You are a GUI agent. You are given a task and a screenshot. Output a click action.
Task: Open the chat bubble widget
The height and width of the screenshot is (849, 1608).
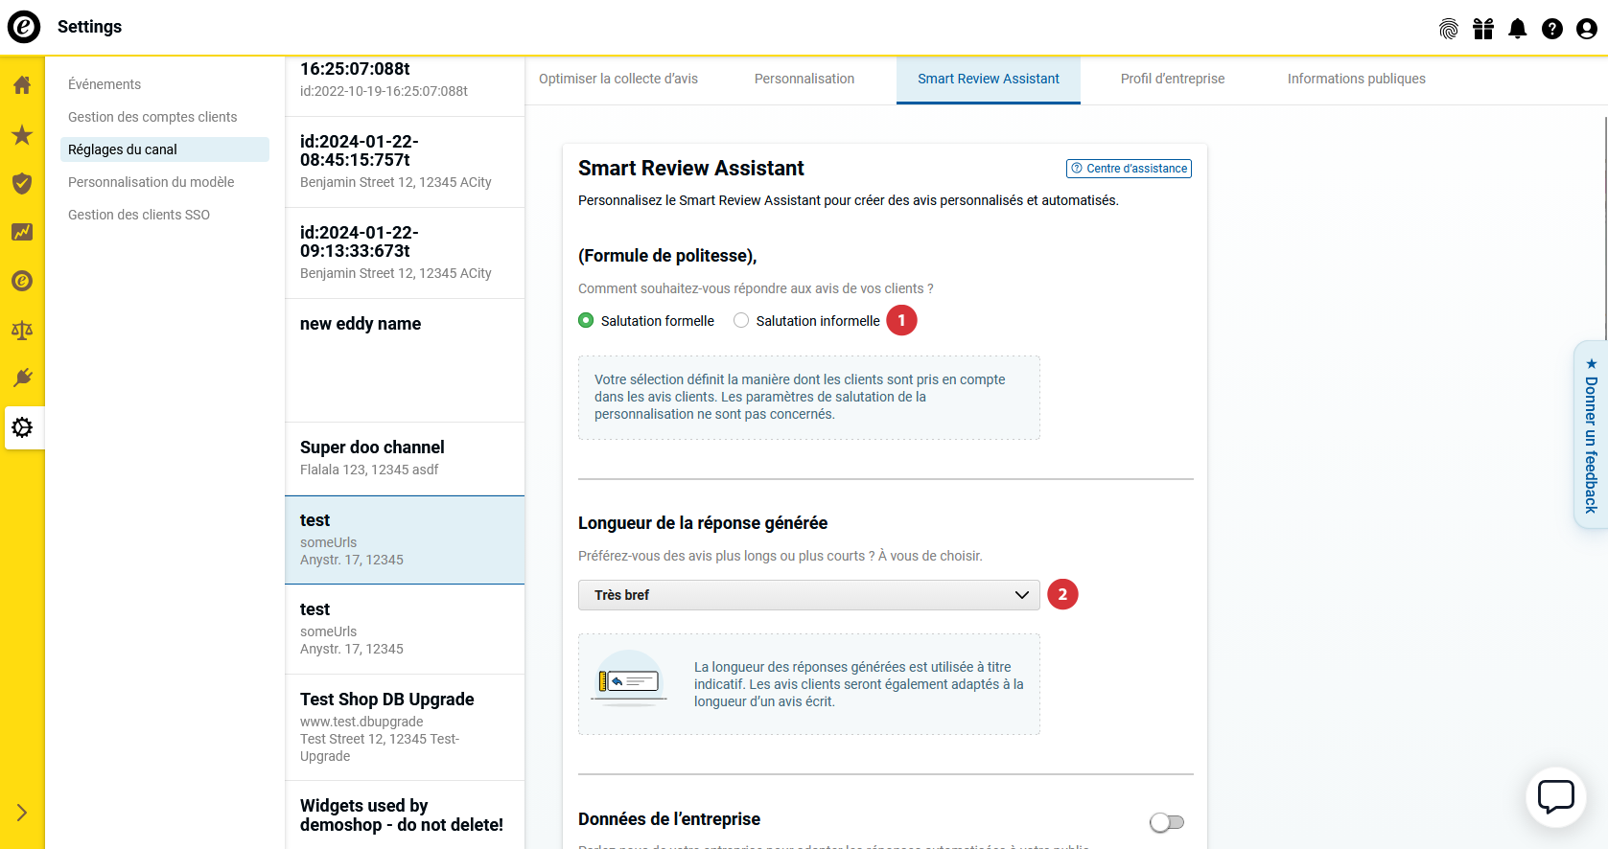(x=1555, y=796)
